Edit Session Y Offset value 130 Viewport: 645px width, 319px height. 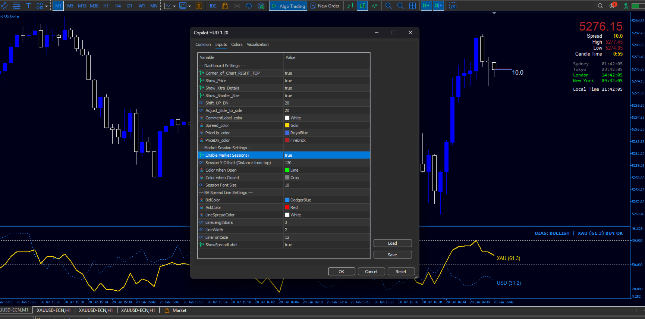point(327,163)
